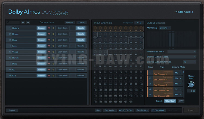Select input channel circle 10
The width and height of the screenshot is (204, 119).
pos(141,28)
